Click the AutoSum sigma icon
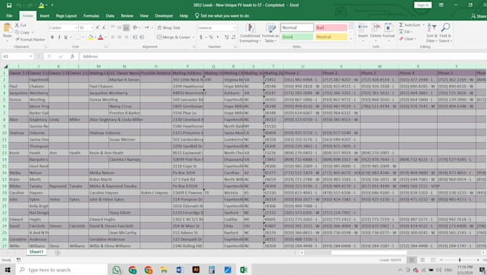Image resolution: width=487 pixels, height=275 pixels. point(401,25)
